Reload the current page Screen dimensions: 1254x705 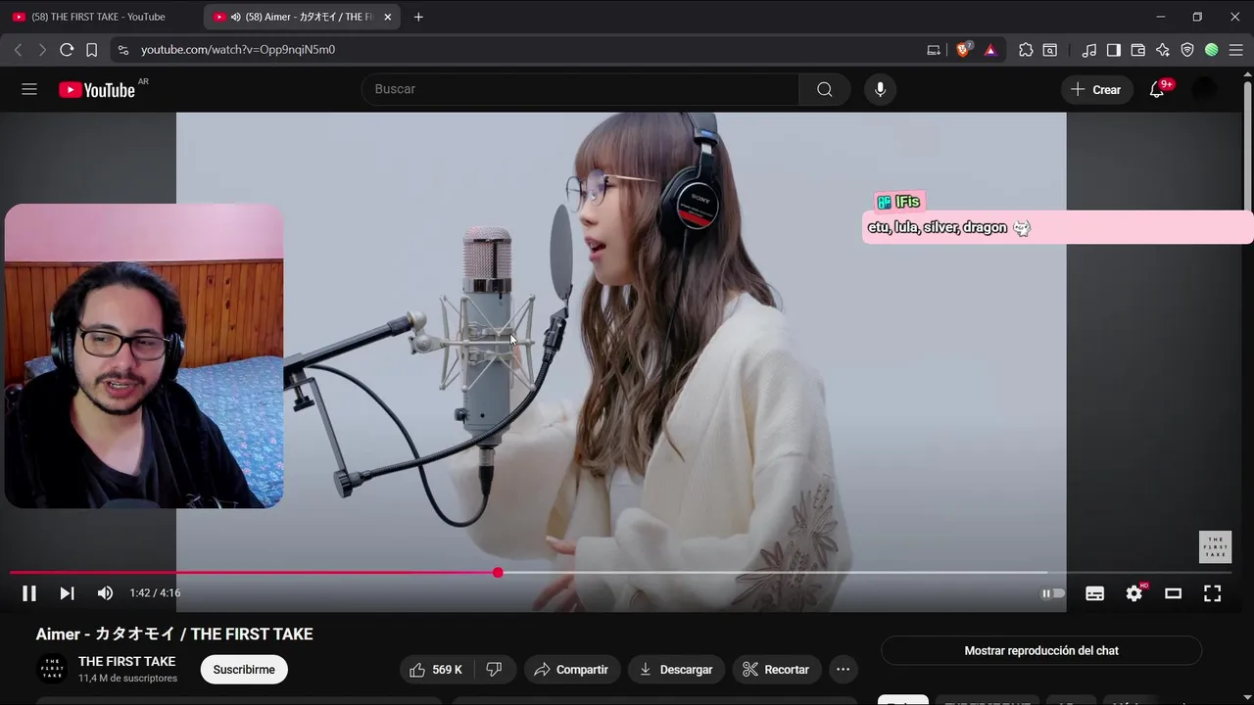[67, 49]
